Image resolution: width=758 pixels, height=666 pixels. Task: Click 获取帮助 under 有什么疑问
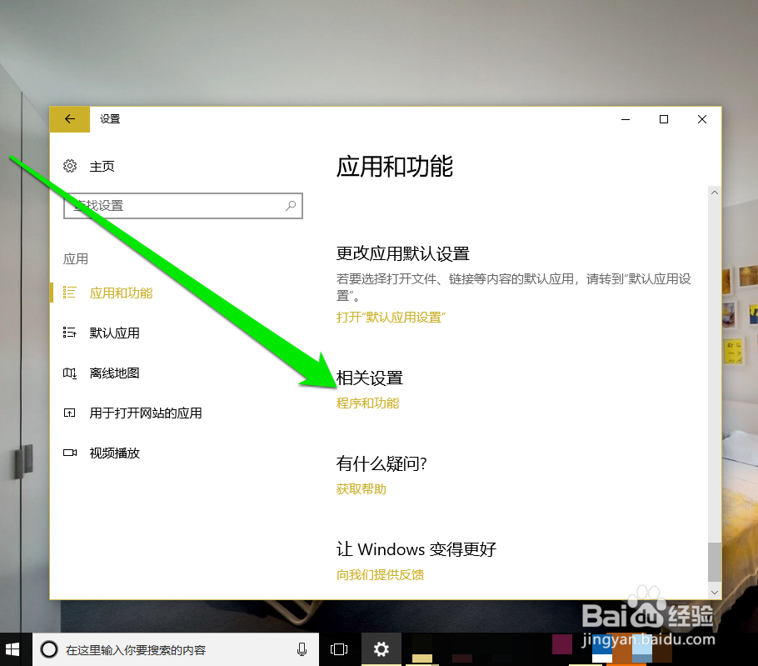[361, 489]
